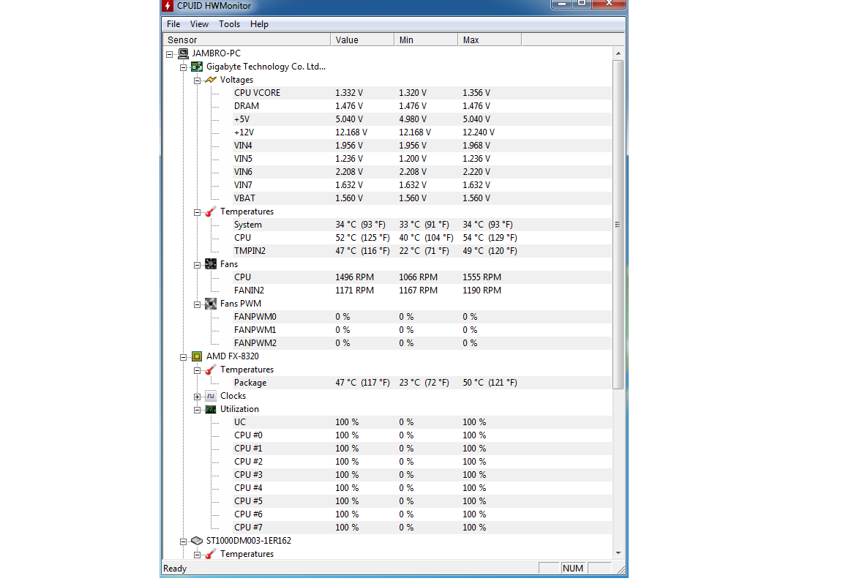Collapse the JAMBRO-PC root node
The height and width of the screenshot is (581, 843).
tap(169, 54)
